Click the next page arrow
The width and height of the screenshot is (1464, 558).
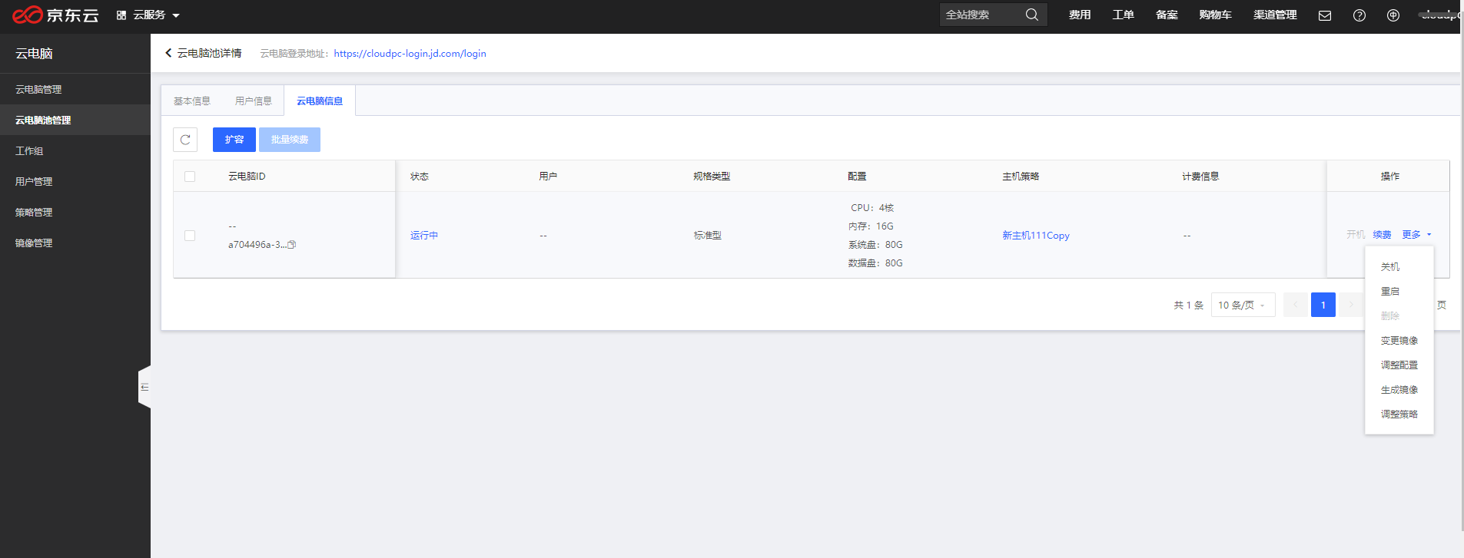pos(1351,305)
